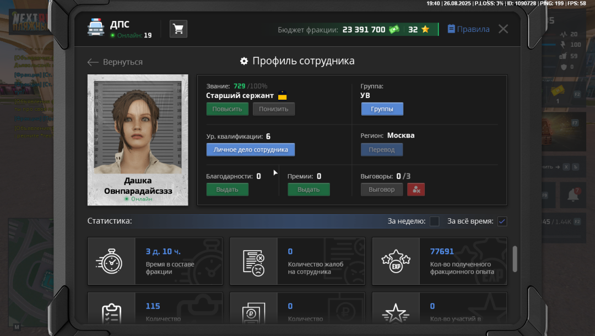Open Личное дело сотрудника
Image resolution: width=595 pixels, height=336 pixels.
click(251, 149)
